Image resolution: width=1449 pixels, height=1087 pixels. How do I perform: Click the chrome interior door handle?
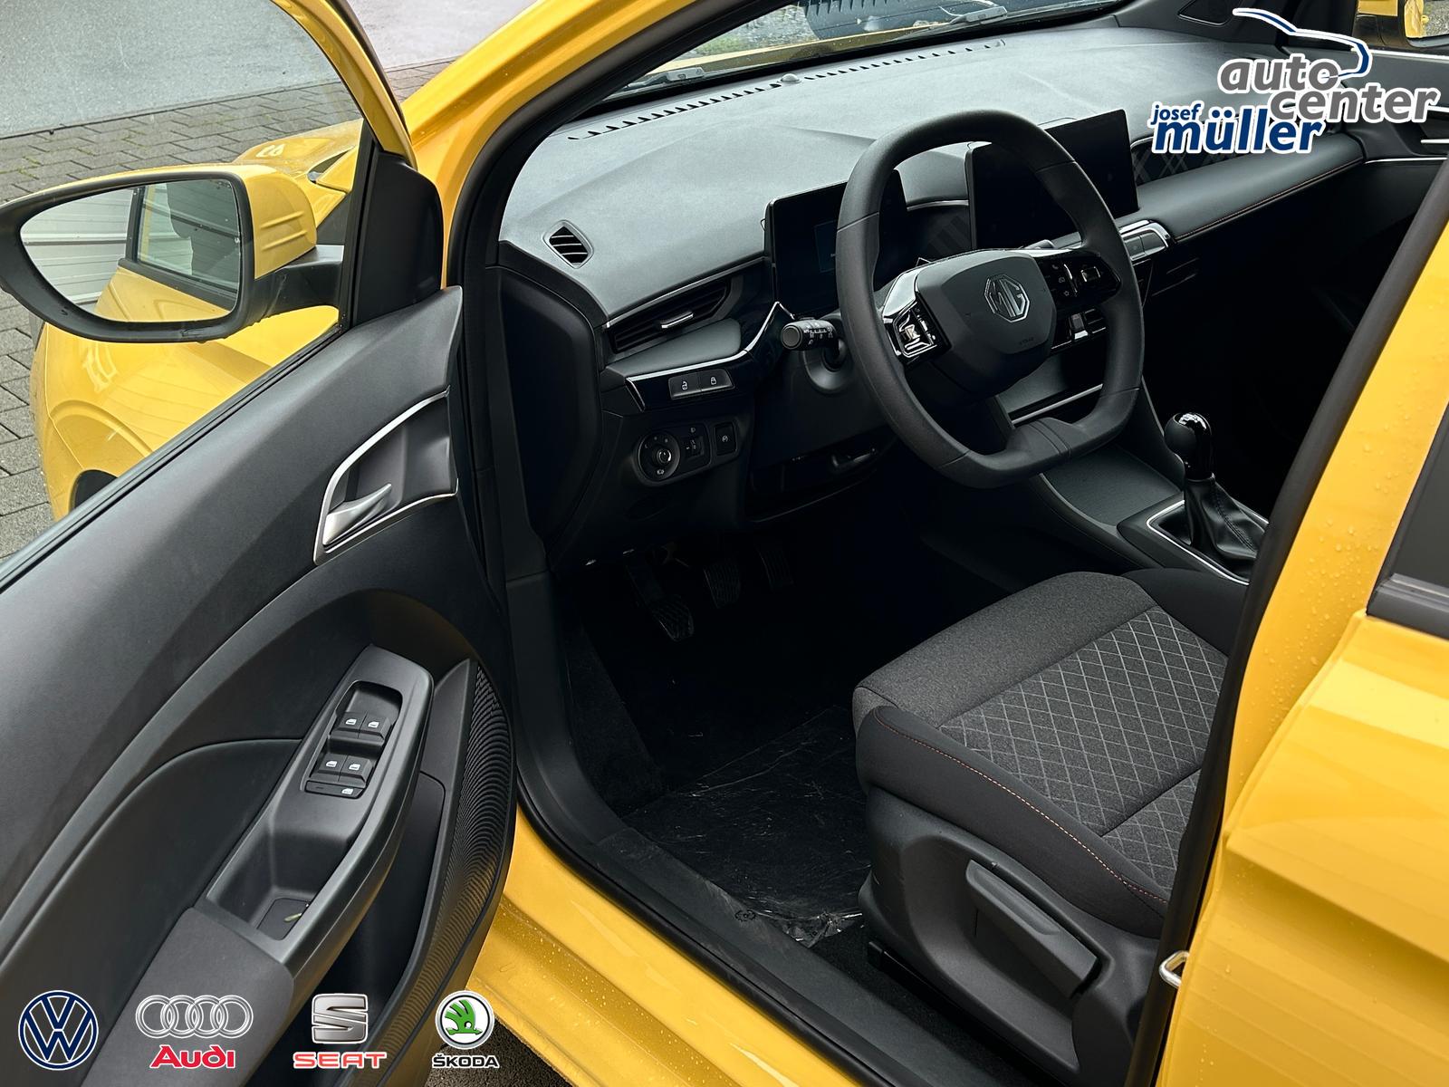coord(358,512)
